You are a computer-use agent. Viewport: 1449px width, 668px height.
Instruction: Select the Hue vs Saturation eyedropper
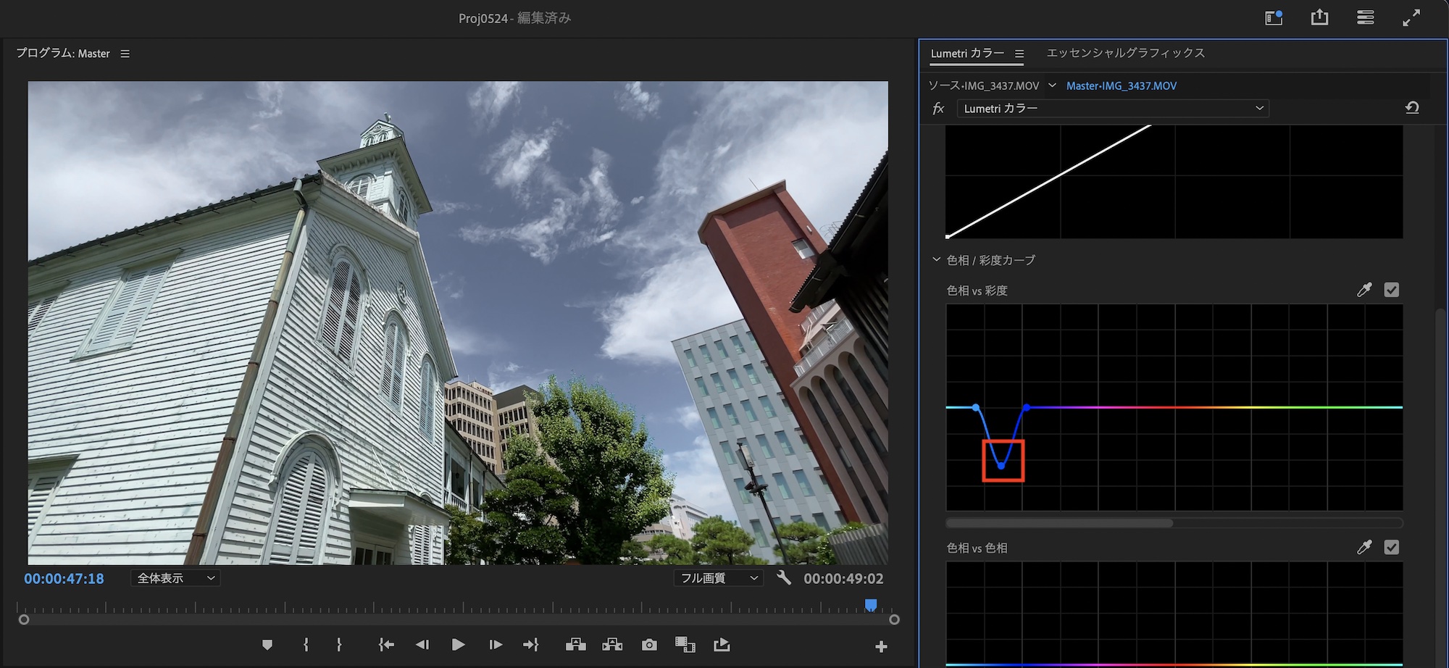[1364, 290]
